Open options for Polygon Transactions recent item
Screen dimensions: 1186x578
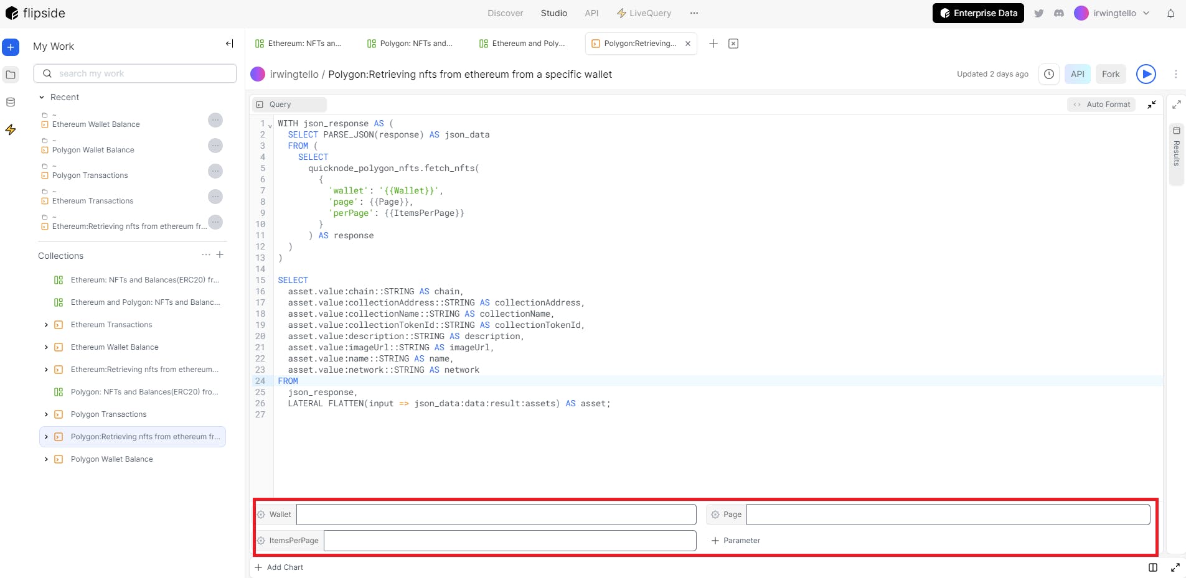215,171
